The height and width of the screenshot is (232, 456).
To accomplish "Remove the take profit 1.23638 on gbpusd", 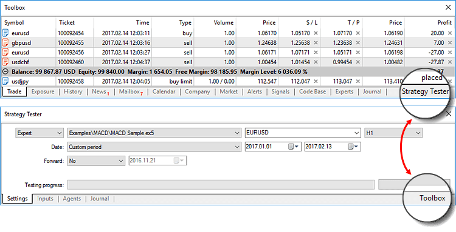I will point(358,43).
